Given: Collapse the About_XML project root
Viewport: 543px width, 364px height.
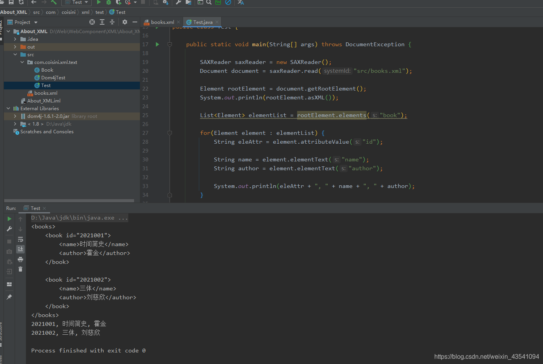Looking at the screenshot, I should [x=8, y=31].
